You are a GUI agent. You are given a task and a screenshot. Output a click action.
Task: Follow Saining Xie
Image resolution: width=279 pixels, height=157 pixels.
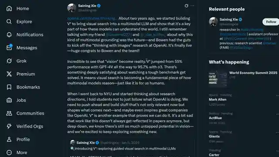pyautogui.click(x=271, y=22)
